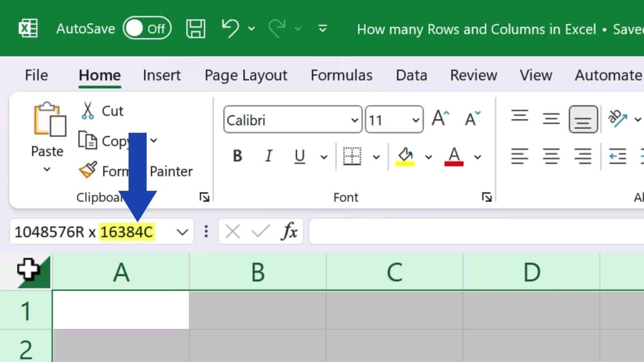Apply Italic formatting
This screenshot has width=644, height=362.
click(x=268, y=156)
